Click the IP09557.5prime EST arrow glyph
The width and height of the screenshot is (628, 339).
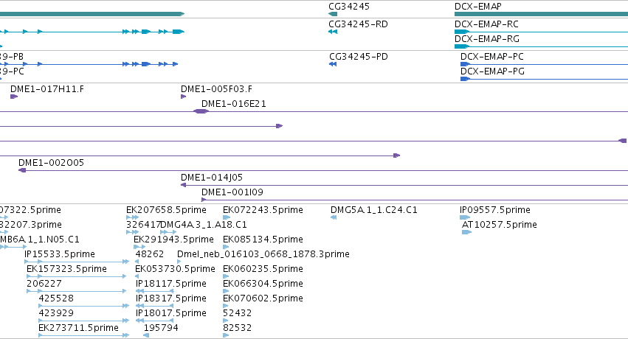point(465,217)
